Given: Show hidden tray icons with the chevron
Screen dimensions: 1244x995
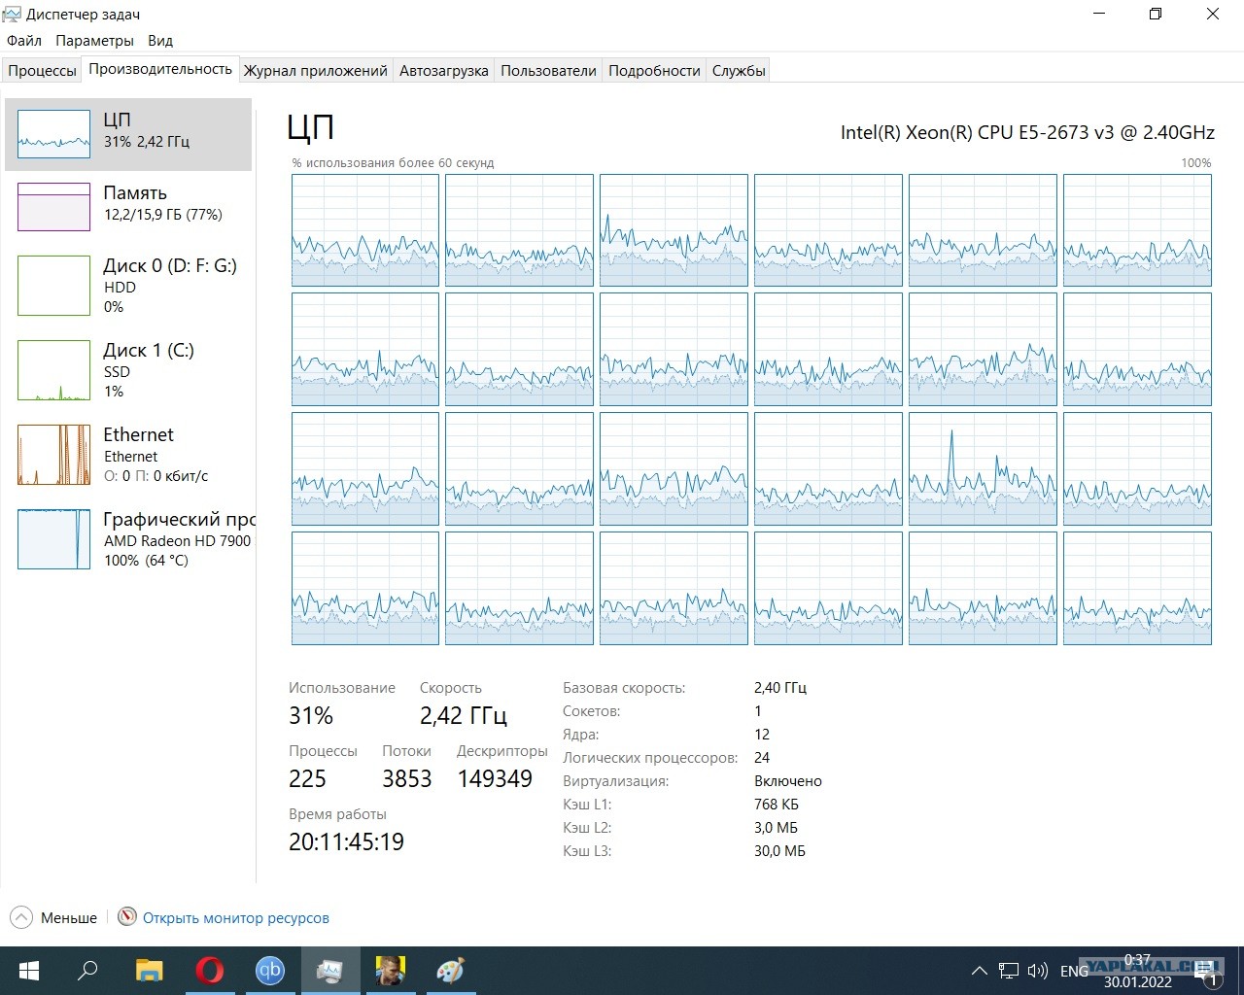Looking at the screenshot, I should click(x=980, y=971).
